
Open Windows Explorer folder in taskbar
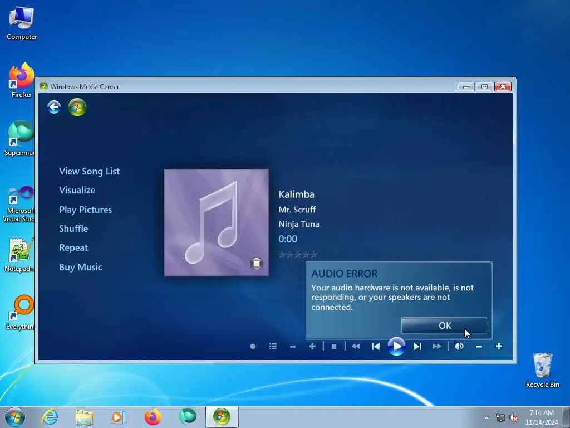pos(84,417)
